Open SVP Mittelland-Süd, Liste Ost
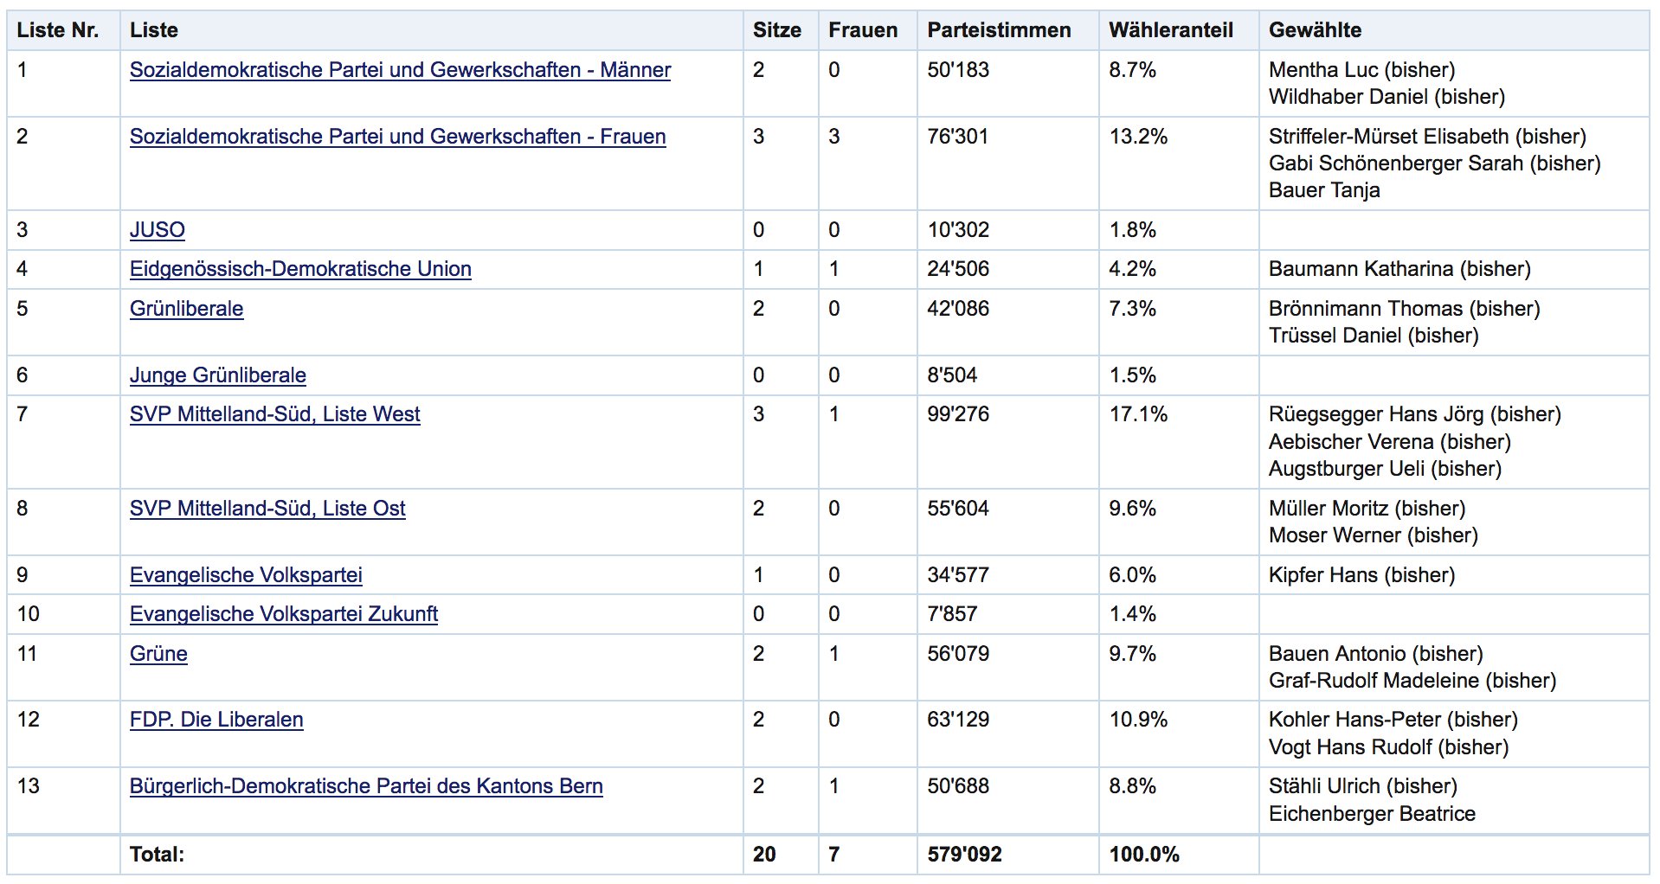The width and height of the screenshot is (1660, 884). 267,509
